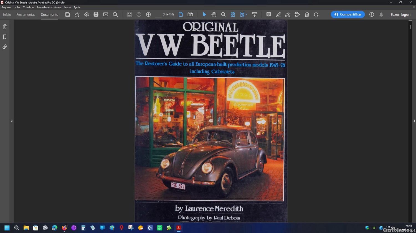
Task: Open the Arquivo menu
Action: pyautogui.click(x=6, y=7)
